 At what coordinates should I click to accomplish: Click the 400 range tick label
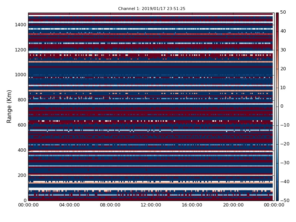click(22, 150)
